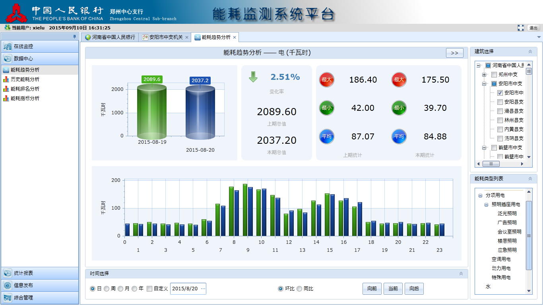The height and width of the screenshot is (305, 543).
Task: Click the 退出 logout button
Action: [x=533, y=28]
